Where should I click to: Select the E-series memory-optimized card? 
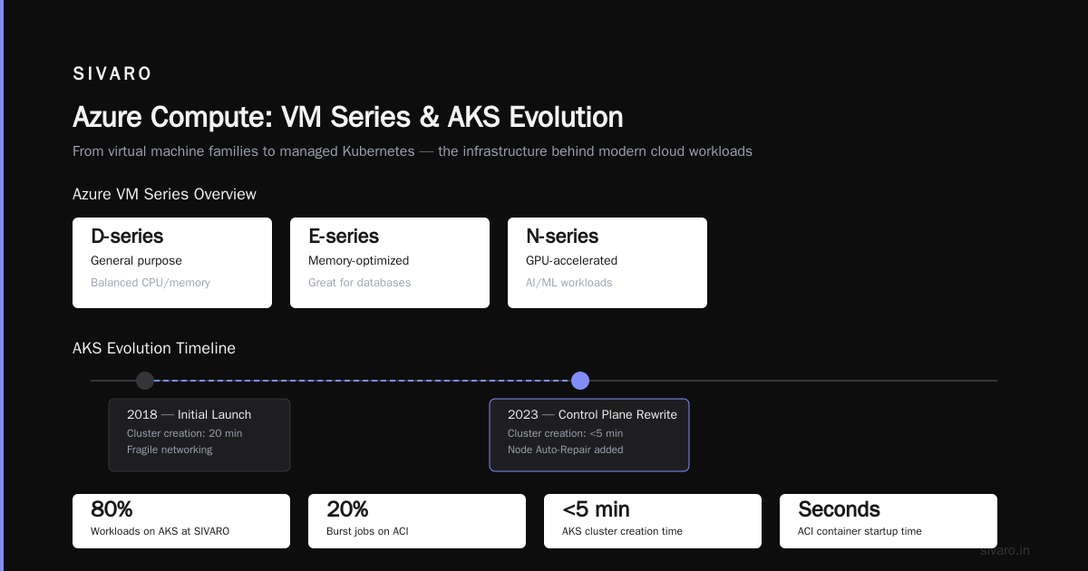click(390, 263)
